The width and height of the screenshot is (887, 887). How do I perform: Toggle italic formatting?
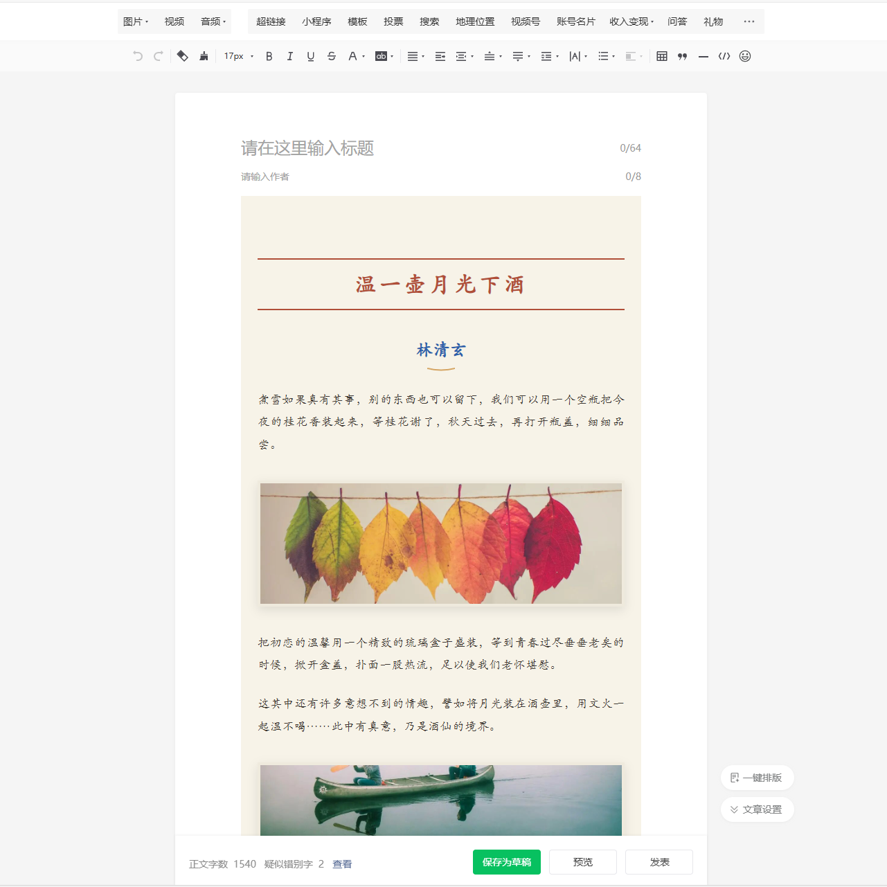point(290,56)
